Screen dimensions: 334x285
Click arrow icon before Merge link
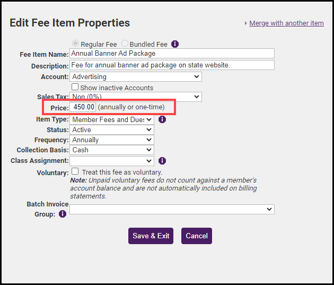246,23
